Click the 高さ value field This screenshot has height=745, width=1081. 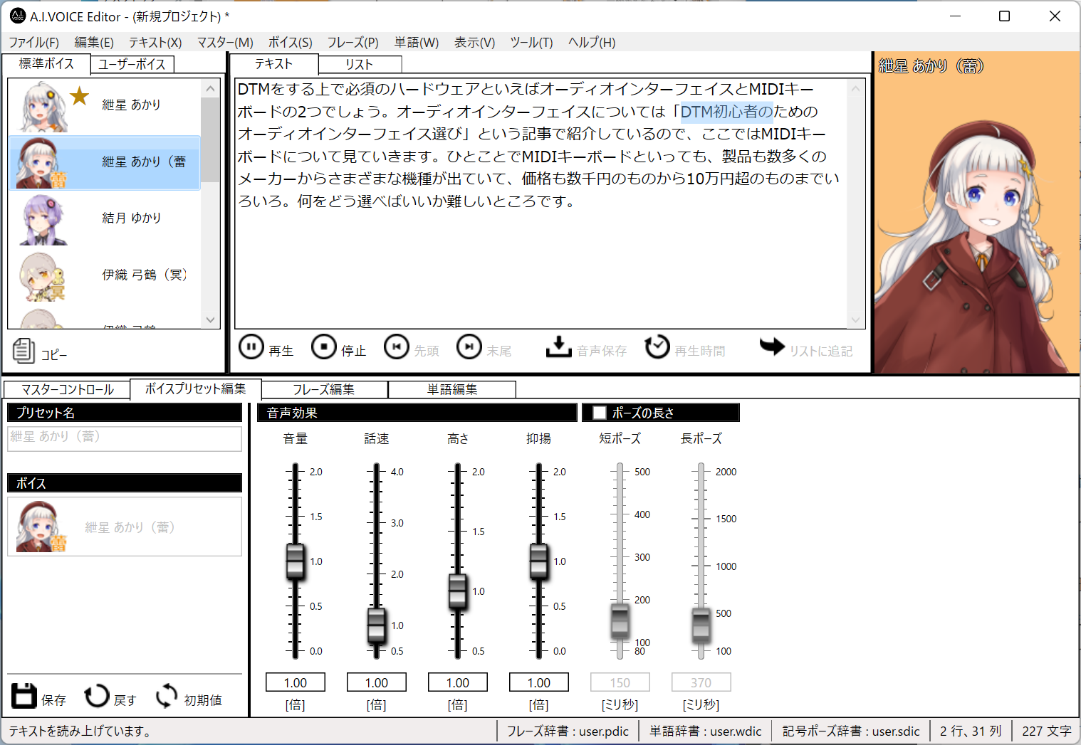(458, 682)
